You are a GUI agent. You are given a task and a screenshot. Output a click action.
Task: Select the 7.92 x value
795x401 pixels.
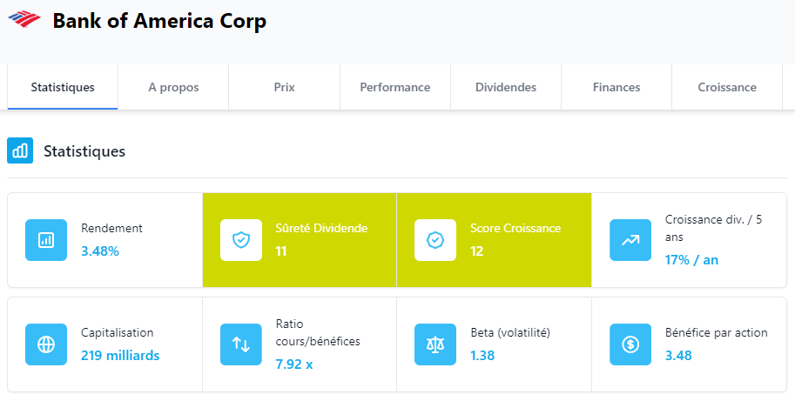pos(294,364)
